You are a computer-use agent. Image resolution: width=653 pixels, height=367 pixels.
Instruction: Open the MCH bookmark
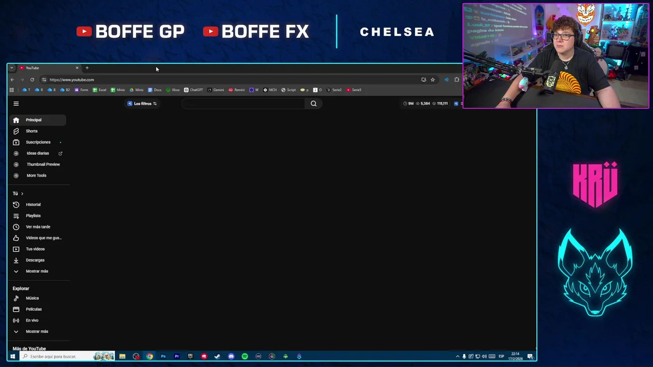[270, 90]
